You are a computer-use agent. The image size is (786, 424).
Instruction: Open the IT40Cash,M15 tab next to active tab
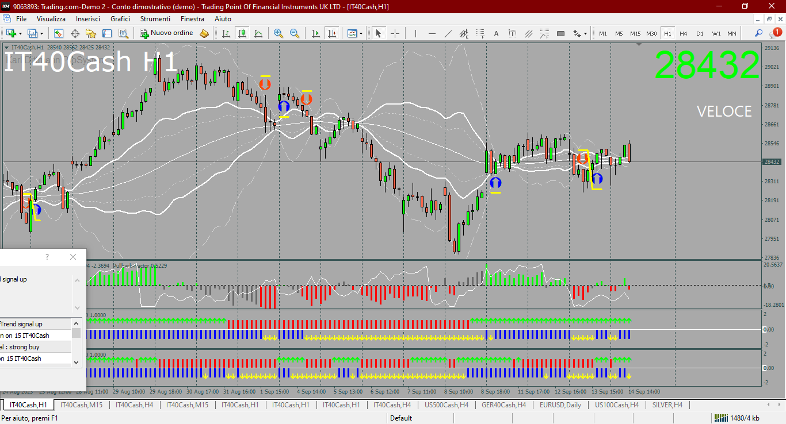click(82, 405)
